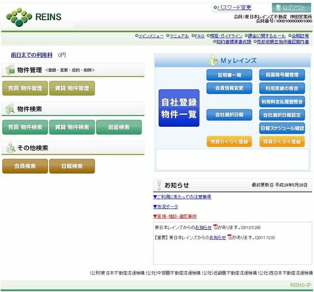314x292 pixels.
Task: Click the REINS logo
Action: 33,17
